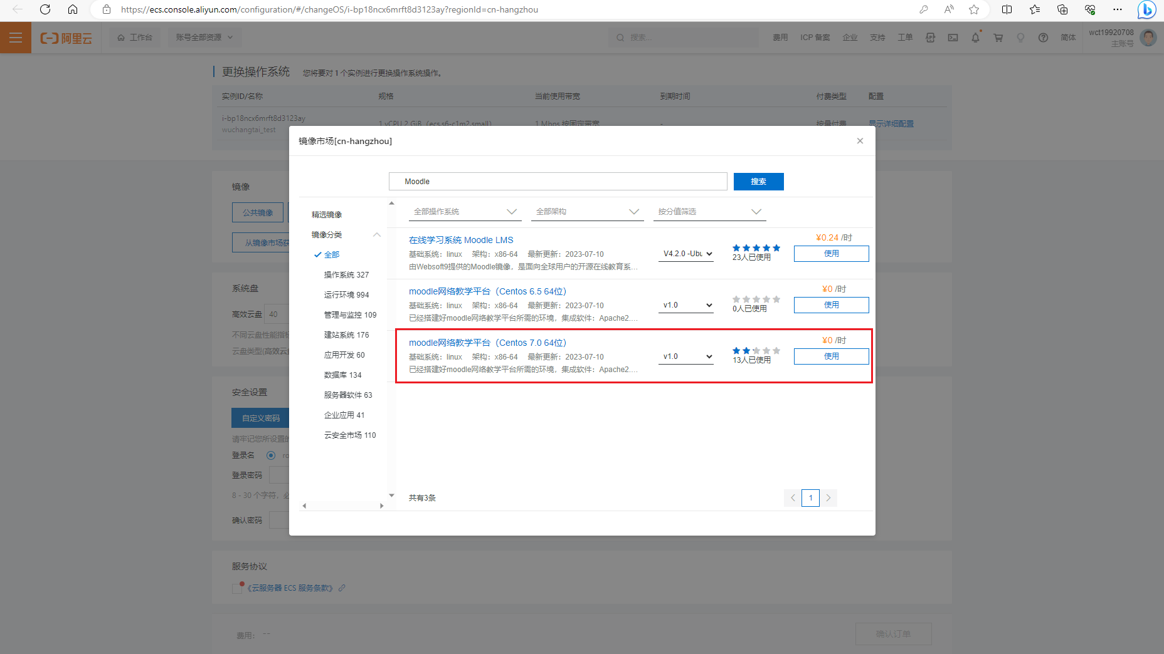Click the browser refresh icon
Image resolution: width=1164 pixels, height=654 pixels.
[x=45, y=9]
